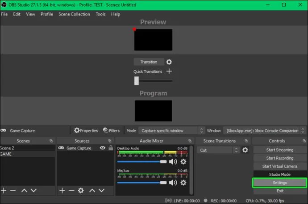
Task: Click CPU: 0.7%, 30.00 fps status text
Action: [x=265, y=201]
